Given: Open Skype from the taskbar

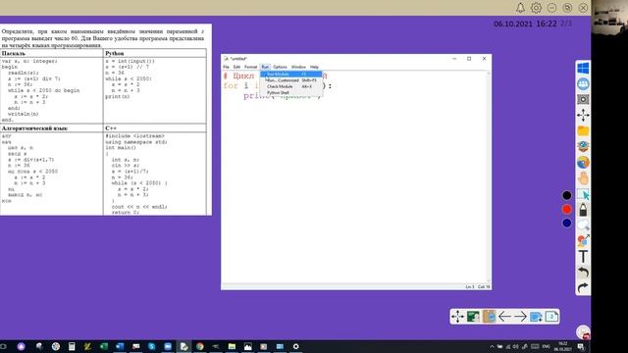Looking at the screenshot, I should pos(152,346).
